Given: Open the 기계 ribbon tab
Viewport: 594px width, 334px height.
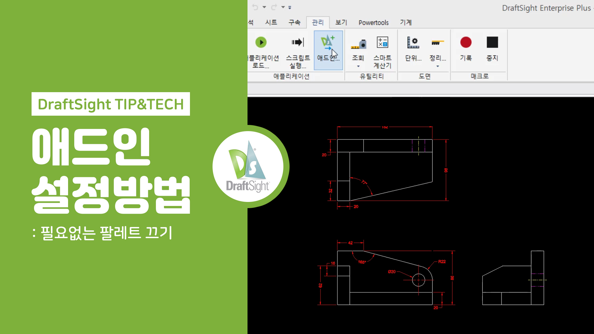Looking at the screenshot, I should (x=406, y=22).
